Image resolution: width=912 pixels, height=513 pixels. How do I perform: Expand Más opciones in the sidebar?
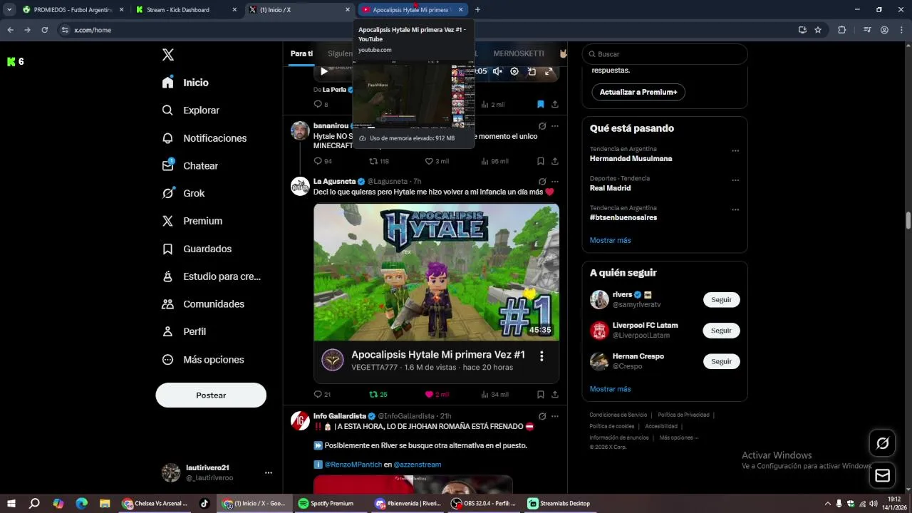(203, 360)
